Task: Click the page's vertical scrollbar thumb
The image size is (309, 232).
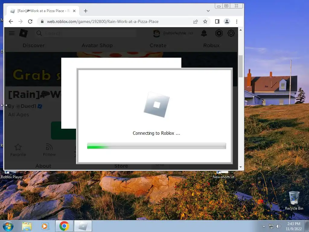Action: (x=241, y=66)
